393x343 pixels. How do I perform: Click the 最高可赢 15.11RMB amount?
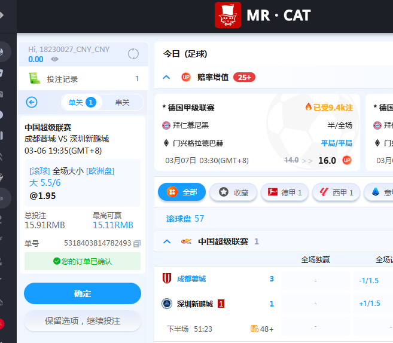(113, 225)
